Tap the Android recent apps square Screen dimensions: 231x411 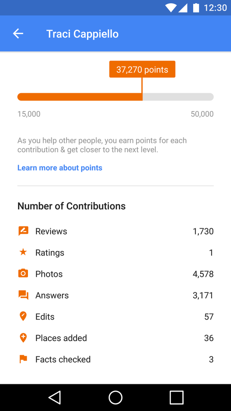pyautogui.click(x=176, y=397)
